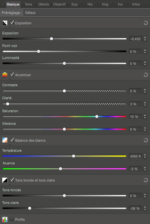Reset the Accentuer section settings
The width and height of the screenshot is (150, 224).
(145, 75)
